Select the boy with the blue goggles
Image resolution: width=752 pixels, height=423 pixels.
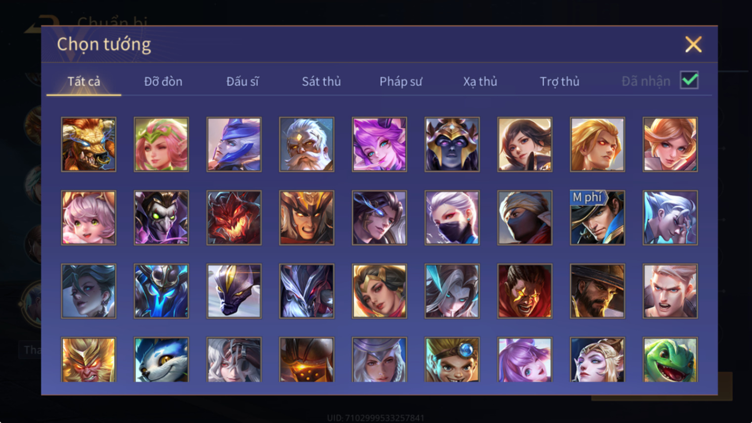coord(452,360)
